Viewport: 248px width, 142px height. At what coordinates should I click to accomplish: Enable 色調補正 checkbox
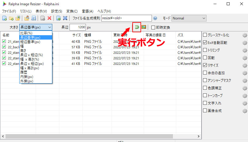(205, 88)
